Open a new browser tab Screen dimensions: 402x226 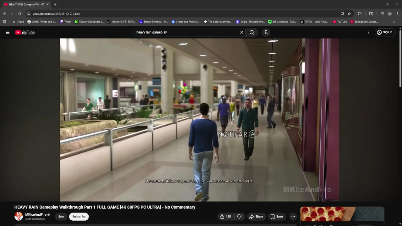click(x=55, y=4)
